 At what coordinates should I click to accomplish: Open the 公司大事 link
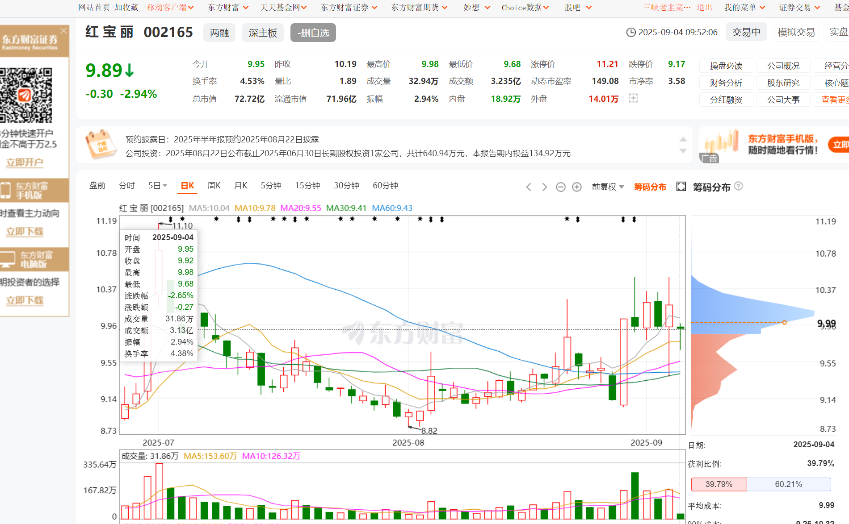click(783, 100)
